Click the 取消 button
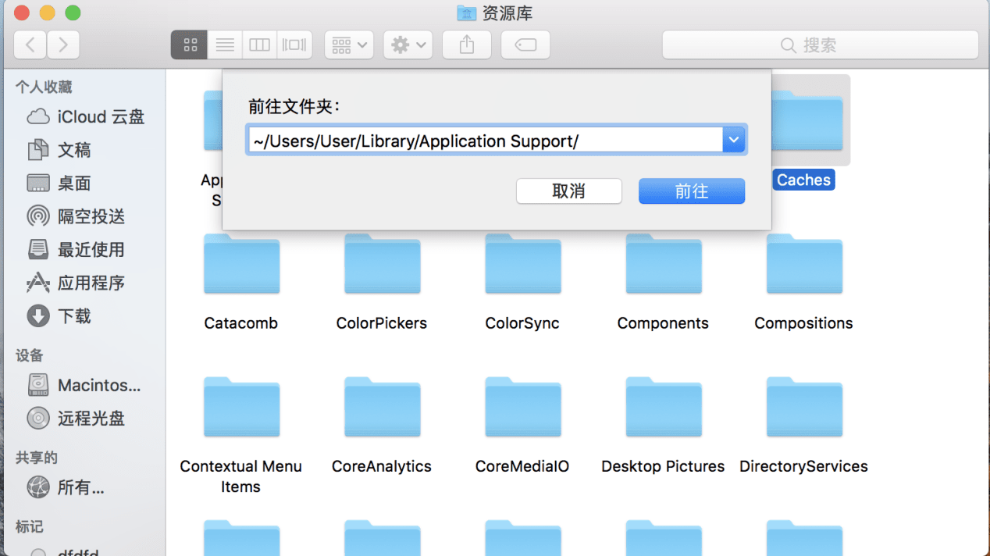Screen dimensions: 990x556 coord(569,191)
